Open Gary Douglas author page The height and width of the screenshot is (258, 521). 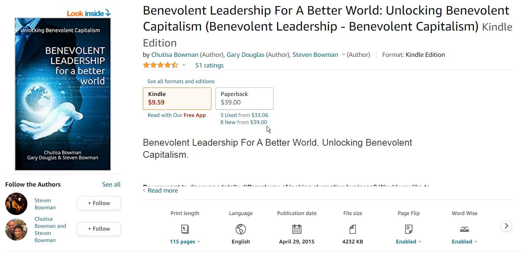[x=245, y=55]
